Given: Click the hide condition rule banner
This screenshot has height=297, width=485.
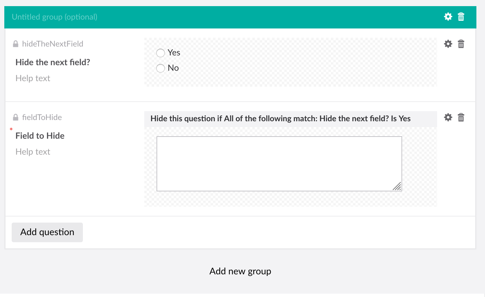Looking at the screenshot, I should click(281, 119).
